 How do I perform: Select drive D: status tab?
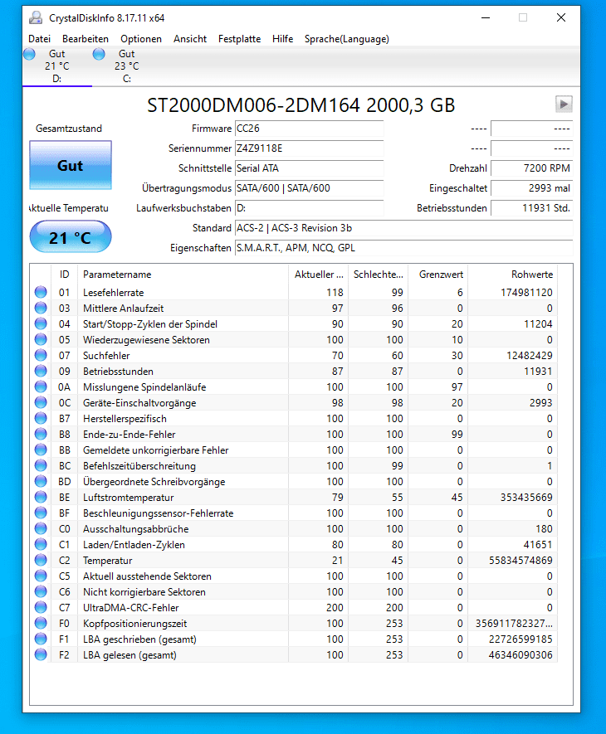(57, 66)
